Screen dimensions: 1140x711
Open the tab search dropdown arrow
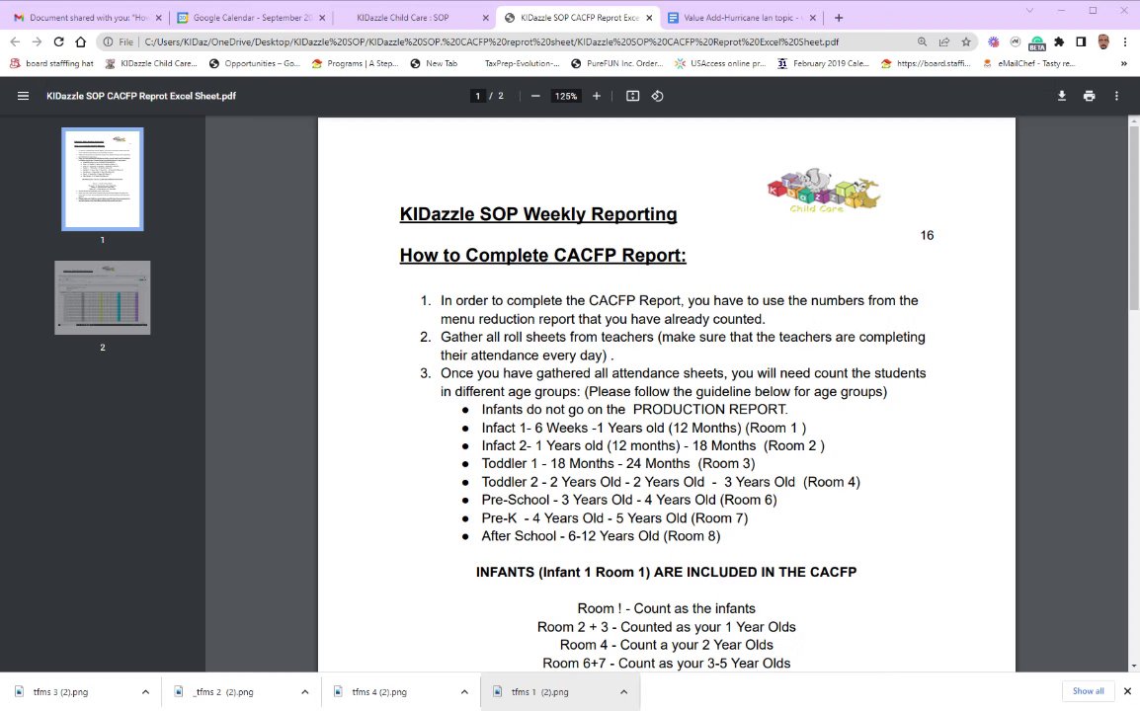click(x=1029, y=10)
